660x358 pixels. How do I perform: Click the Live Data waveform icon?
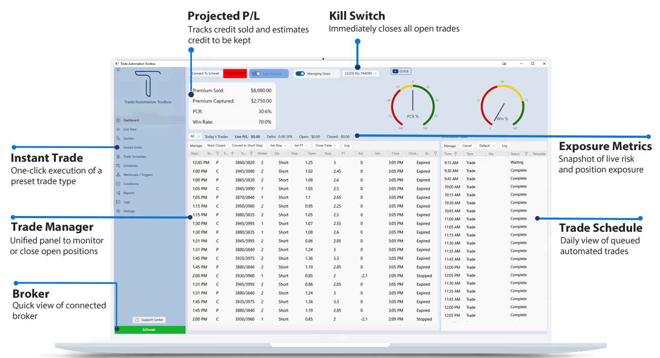point(118,129)
